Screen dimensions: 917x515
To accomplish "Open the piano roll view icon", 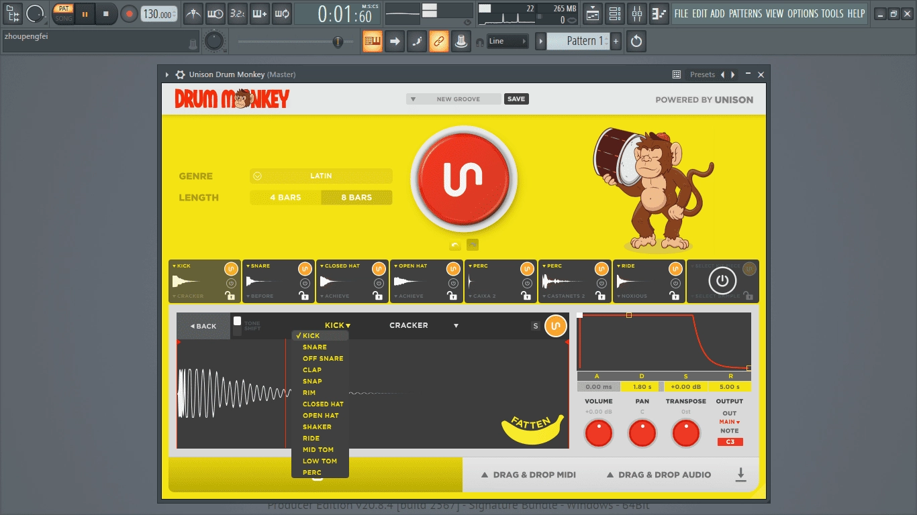I will pos(659,13).
